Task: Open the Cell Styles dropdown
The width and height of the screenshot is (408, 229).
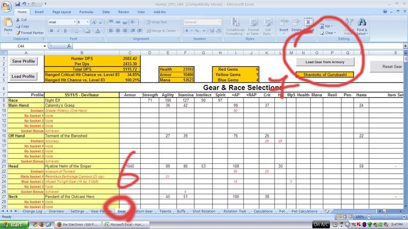Action: [x=267, y=26]
